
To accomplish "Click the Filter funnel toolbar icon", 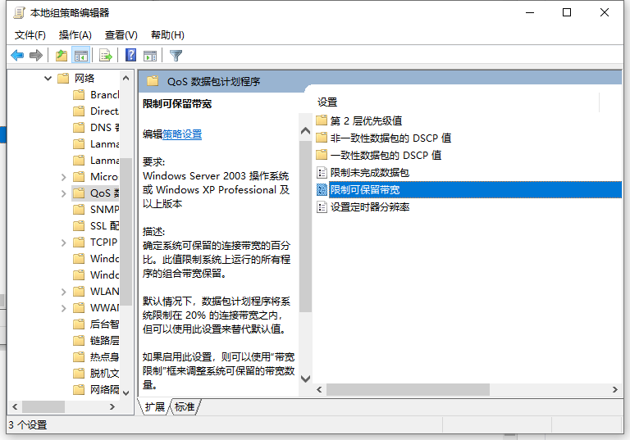I will tap(176, 56).
